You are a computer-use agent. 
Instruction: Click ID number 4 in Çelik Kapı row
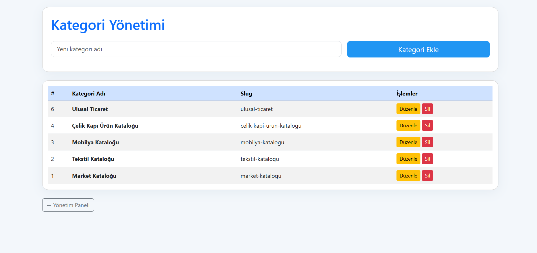(52, 126)
